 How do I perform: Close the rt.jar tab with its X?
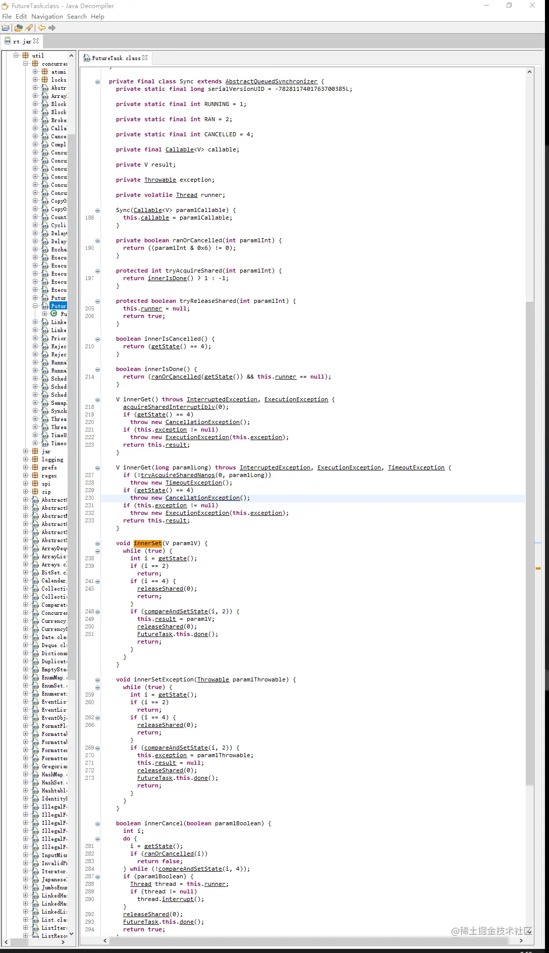click(x=36, y=41)
